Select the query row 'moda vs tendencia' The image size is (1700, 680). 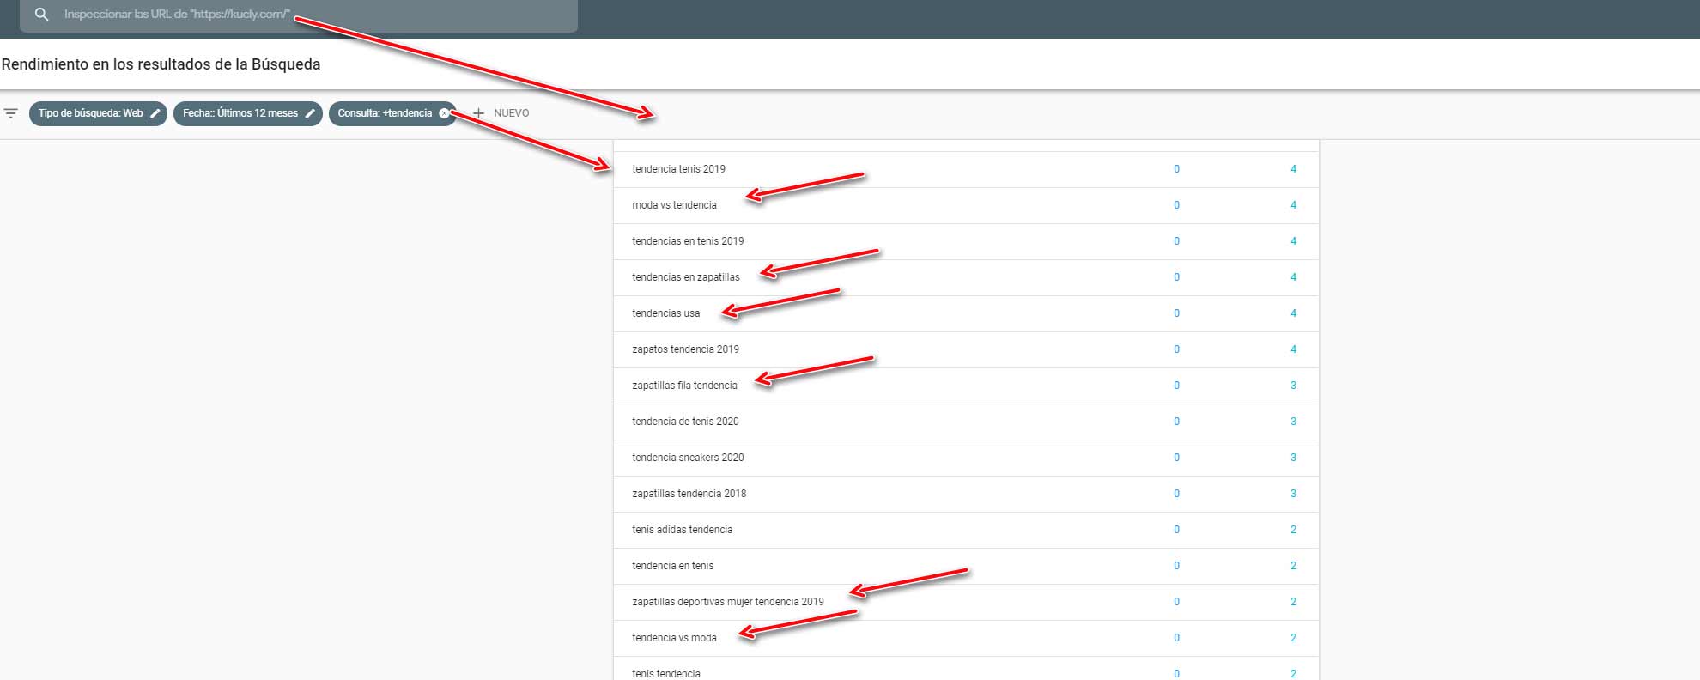point(674,205)
